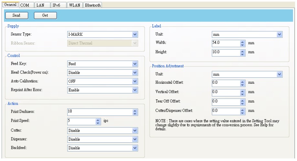Open the Backfeed dropdown
This screenshot has width=297, height=161.
click(135, 148)
